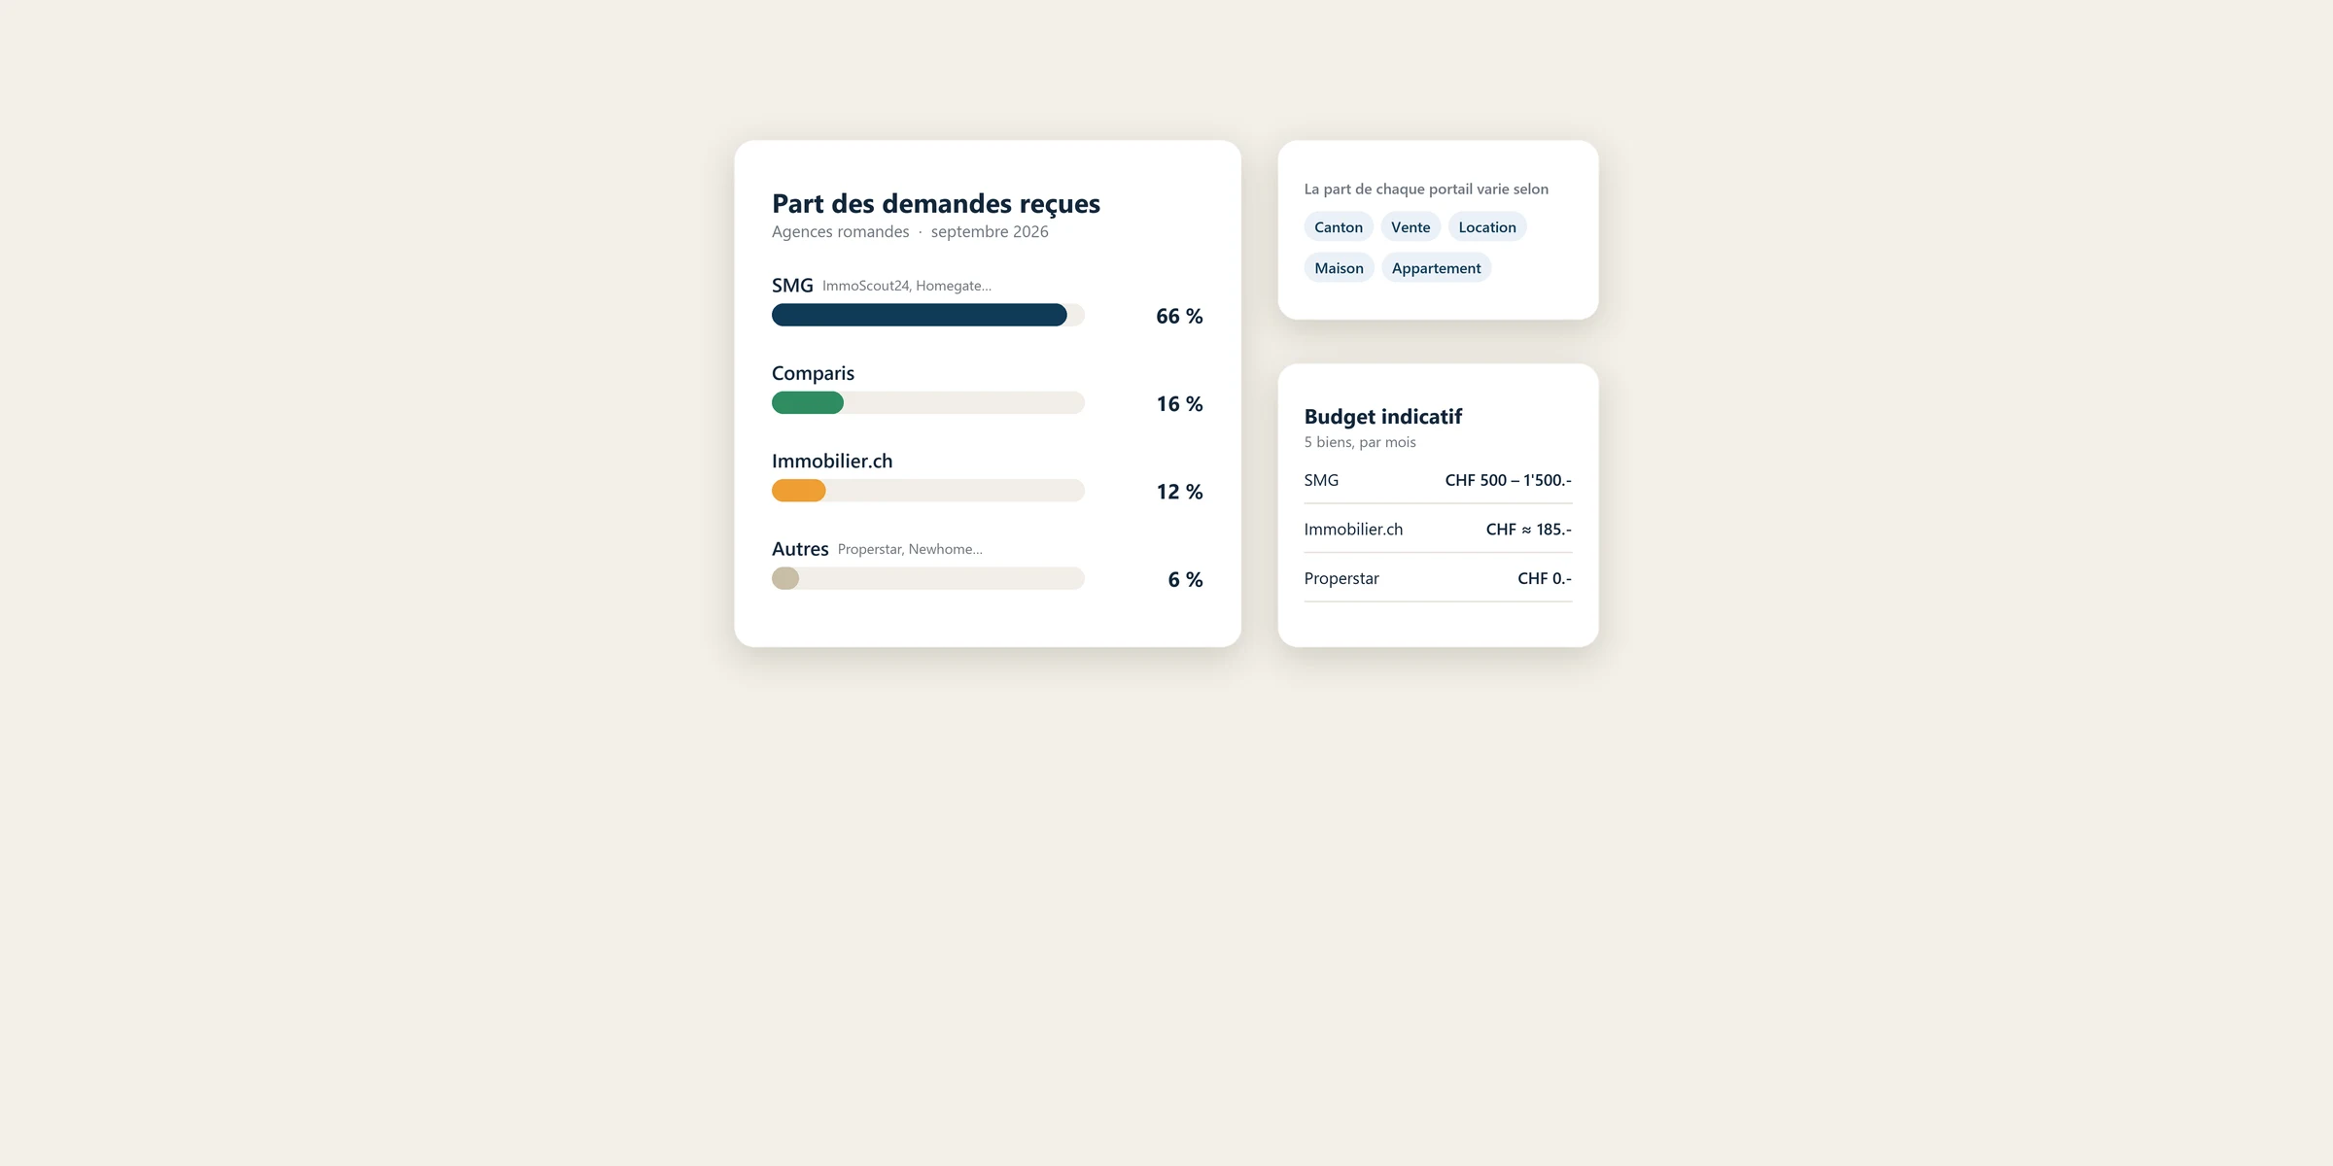This screenshot has height=1166, width=2333.
Task: Click the Part des demandes reçues heading
Action: [x=936, y=204]
